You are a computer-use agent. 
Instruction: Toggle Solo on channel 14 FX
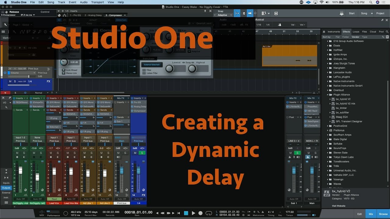coord(141,153)
